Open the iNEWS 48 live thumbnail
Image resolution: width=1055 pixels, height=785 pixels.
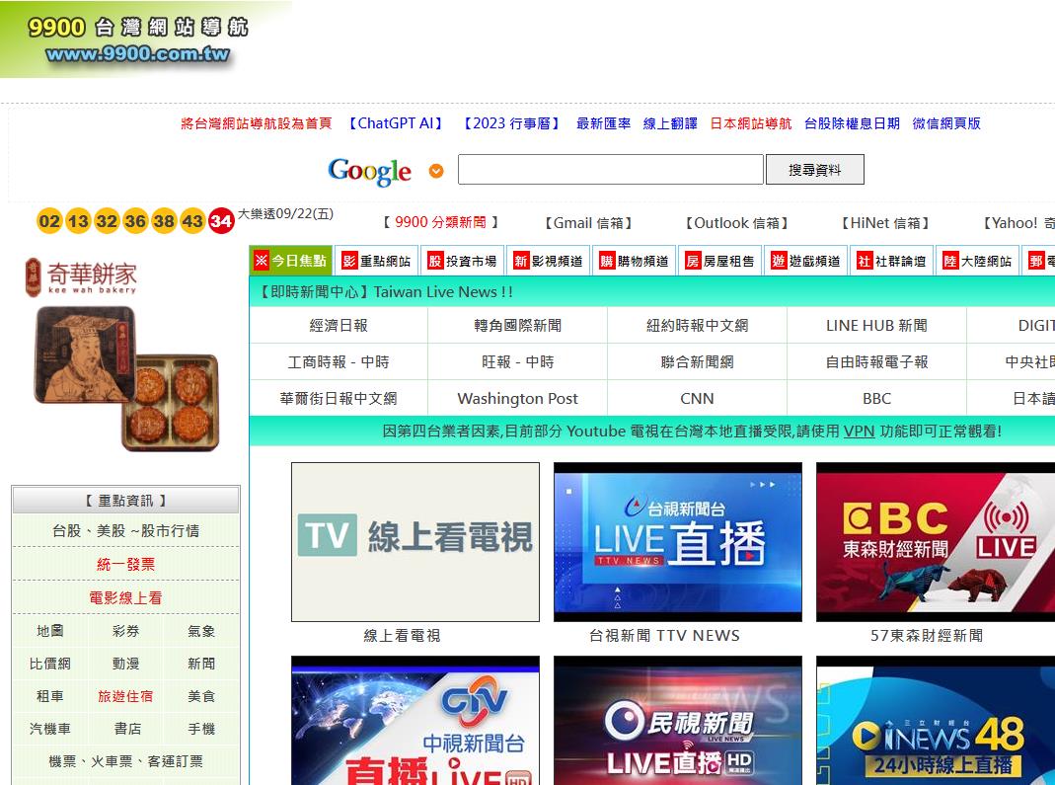pyautogui.click(x=936, y=721)
